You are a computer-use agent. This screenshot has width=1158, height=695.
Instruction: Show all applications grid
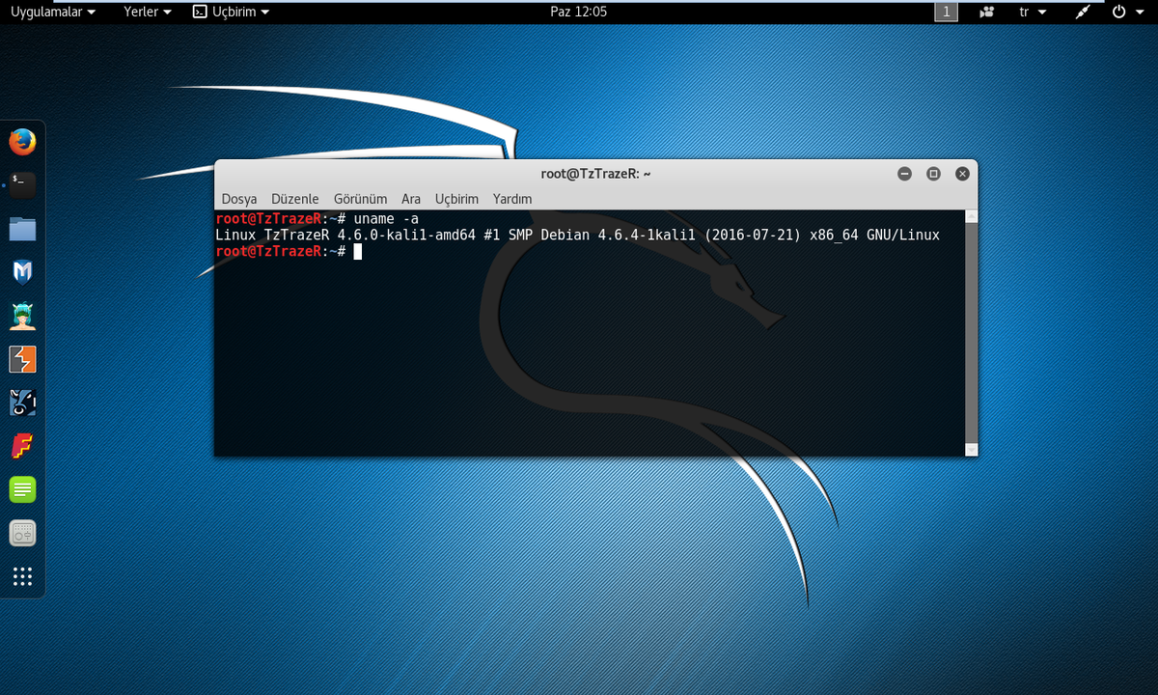click(x=22, y=577)
